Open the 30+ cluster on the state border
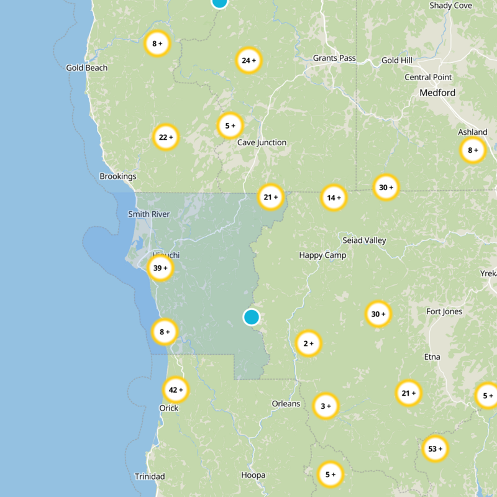Screen dimensions: 497x497 click(x=386, y=188)
